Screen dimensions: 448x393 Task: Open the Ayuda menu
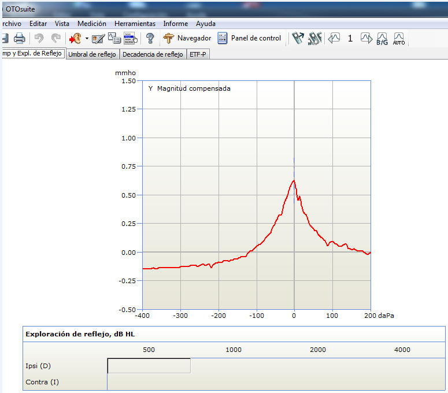coord(205,24)
